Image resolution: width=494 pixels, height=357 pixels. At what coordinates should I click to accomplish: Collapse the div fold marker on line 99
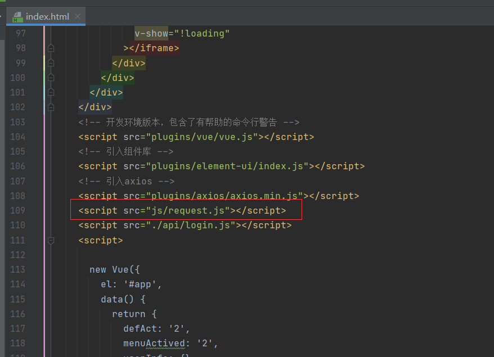coord(51,63)
